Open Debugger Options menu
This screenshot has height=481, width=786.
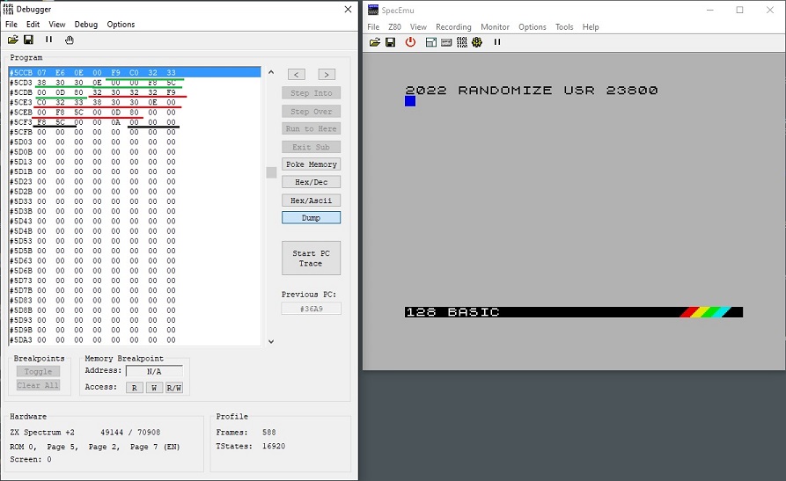coord(121,24)
